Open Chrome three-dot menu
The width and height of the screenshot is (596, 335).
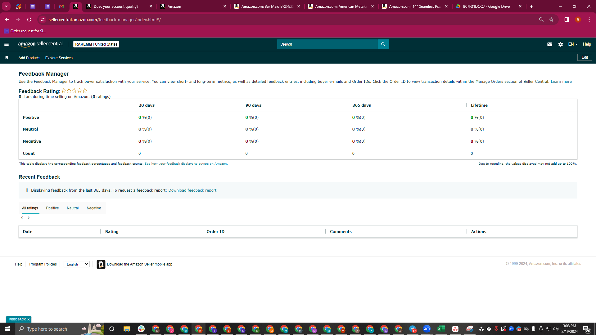click(x=589, y=20)
